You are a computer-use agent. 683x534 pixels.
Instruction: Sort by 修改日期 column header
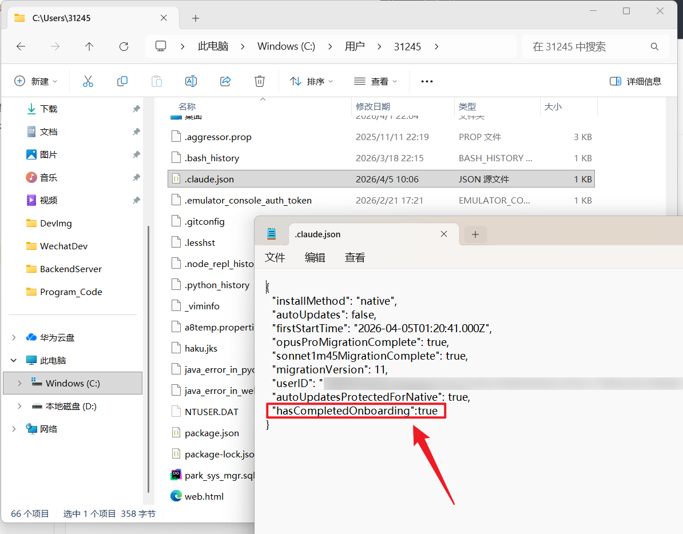pyautogui.click(x=373, y=106)
